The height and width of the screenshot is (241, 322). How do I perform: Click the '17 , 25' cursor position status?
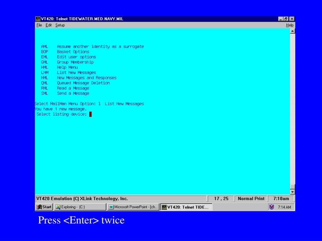point(221,199)
